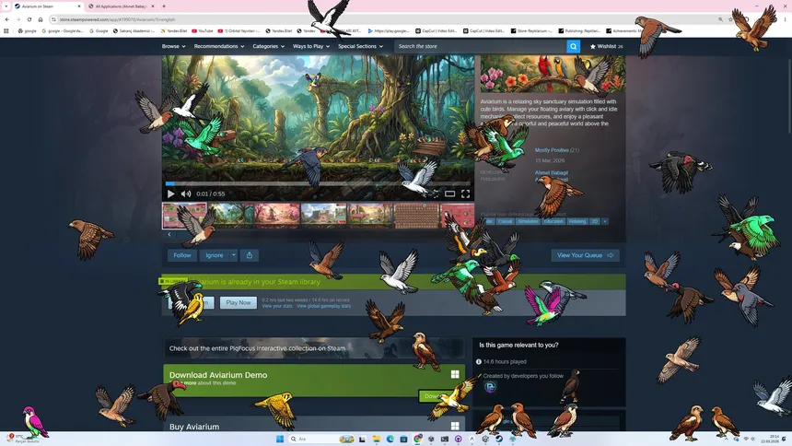
Task: Click View Your Queue button
Action: point(585,255)
